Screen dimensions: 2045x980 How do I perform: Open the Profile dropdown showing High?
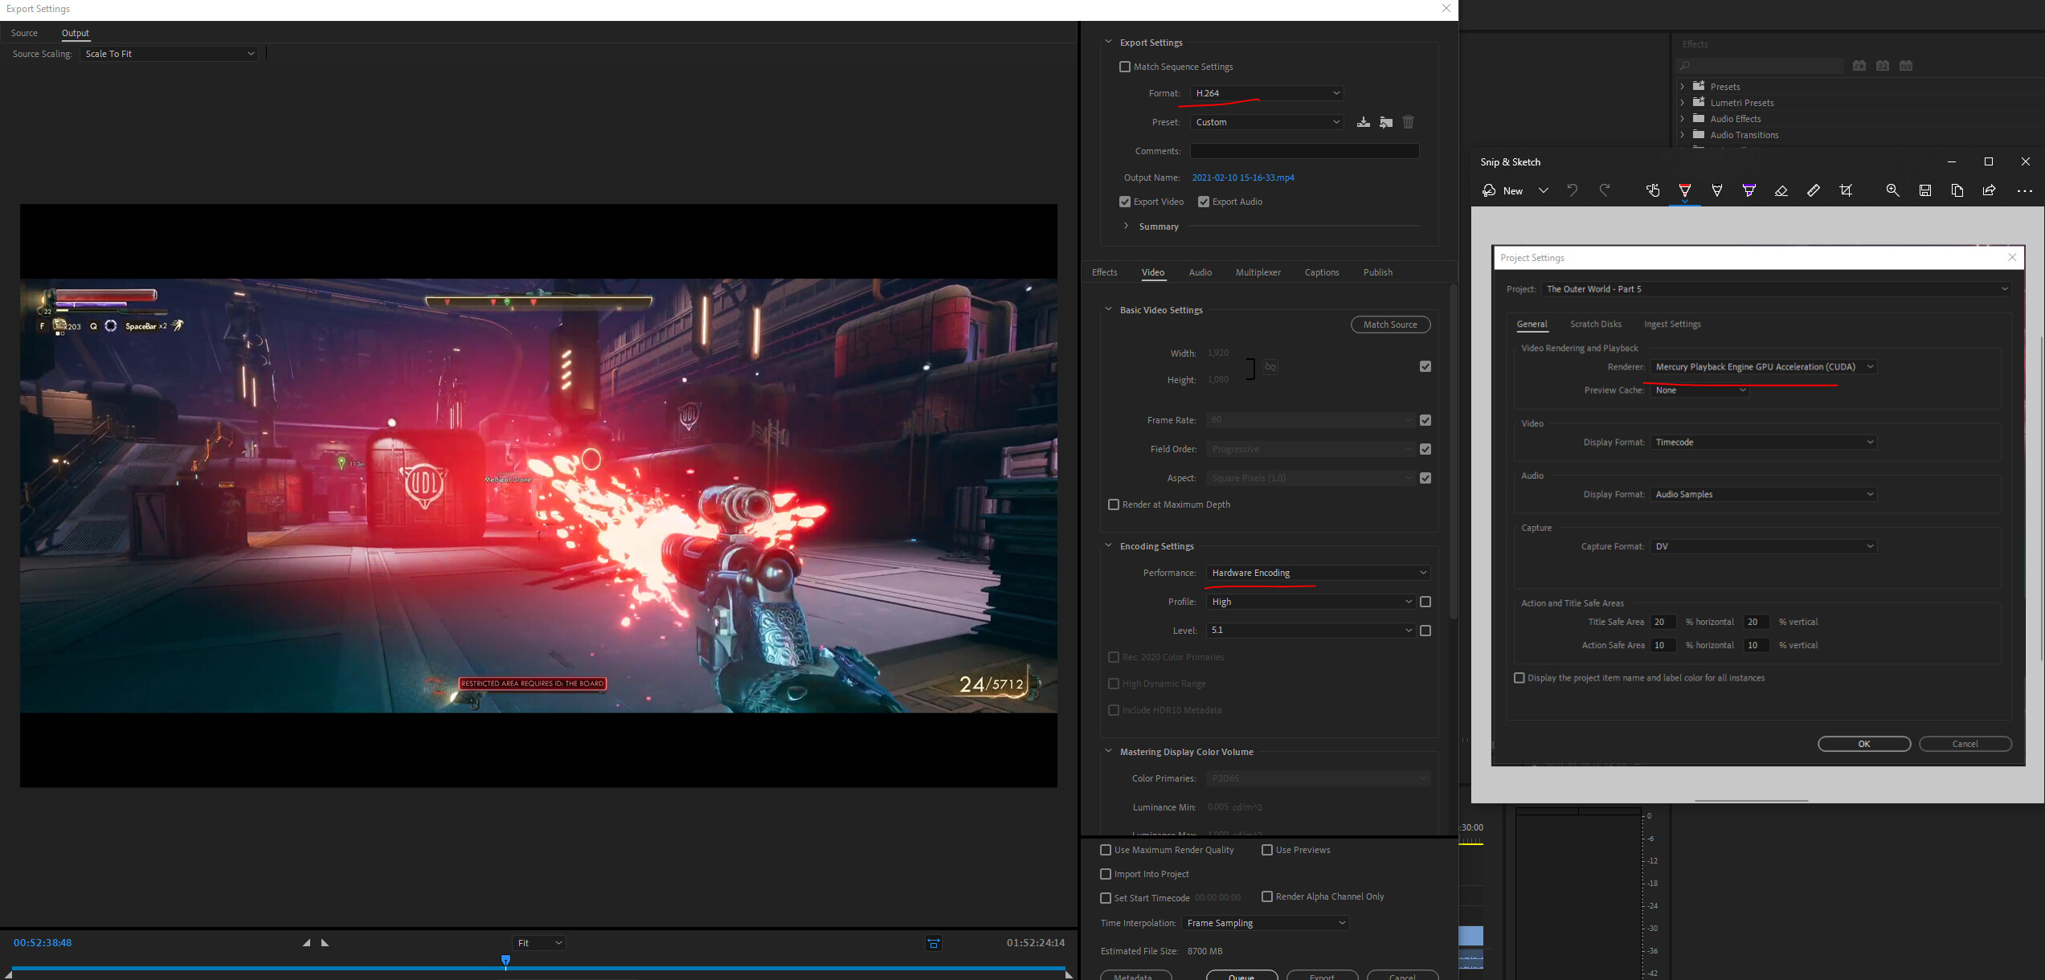pyautogui.click(x=1311, y=602)
